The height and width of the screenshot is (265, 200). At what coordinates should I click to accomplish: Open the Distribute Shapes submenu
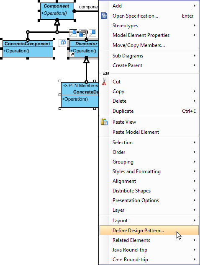click(x=149, y=190)
